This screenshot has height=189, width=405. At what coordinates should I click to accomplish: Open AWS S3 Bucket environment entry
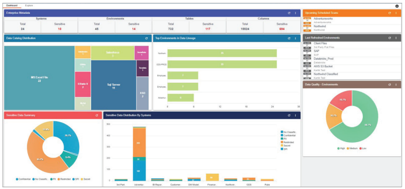(x=352, y=68)
